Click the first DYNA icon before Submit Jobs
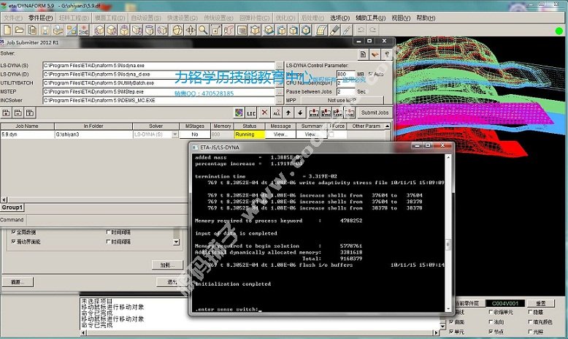The height and width of the screenshot is (339, 568). pyautogui.click(x=314, y=113)
